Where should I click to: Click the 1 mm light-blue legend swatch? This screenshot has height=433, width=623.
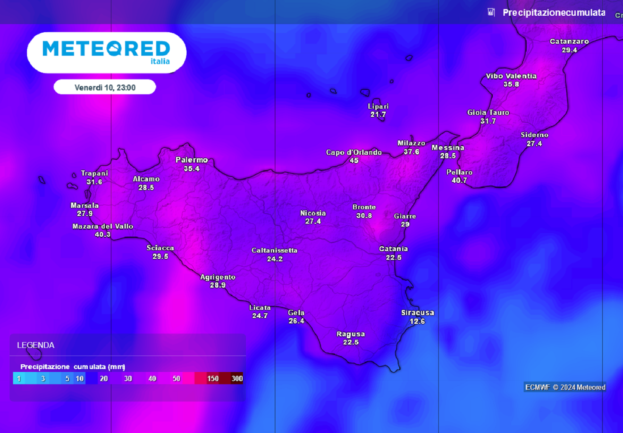(x=19, y=378)
